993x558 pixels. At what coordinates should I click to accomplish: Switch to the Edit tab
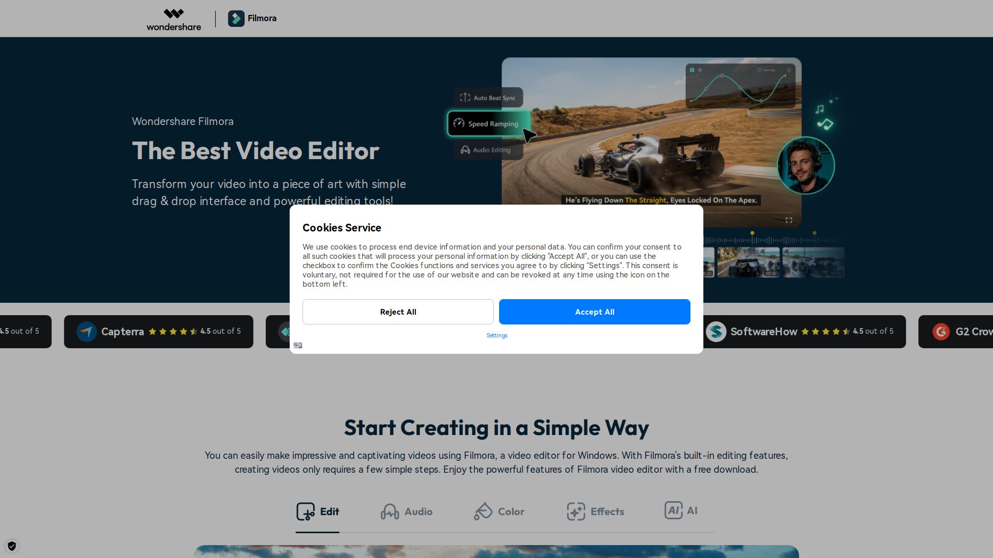pyautogui.click(x=318, y=512)
